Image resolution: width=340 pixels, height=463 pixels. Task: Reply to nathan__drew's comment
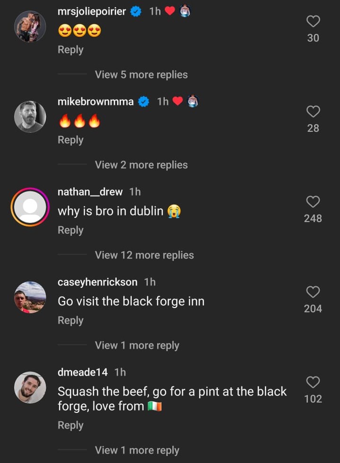(70, 230)
